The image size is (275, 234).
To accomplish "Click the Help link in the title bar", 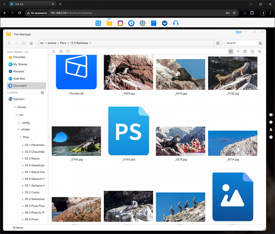I will [x=238, y=32].
